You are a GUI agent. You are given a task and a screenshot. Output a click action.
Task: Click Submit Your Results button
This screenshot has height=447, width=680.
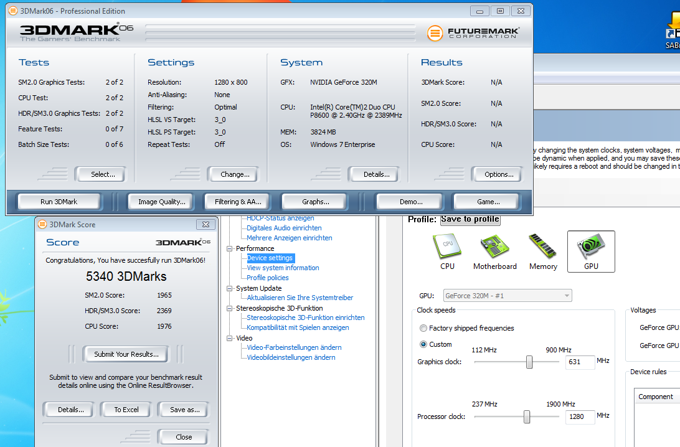126,354
